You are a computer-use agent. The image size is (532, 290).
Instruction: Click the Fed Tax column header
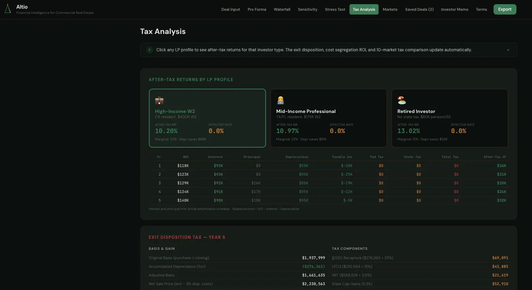[377, 157]
